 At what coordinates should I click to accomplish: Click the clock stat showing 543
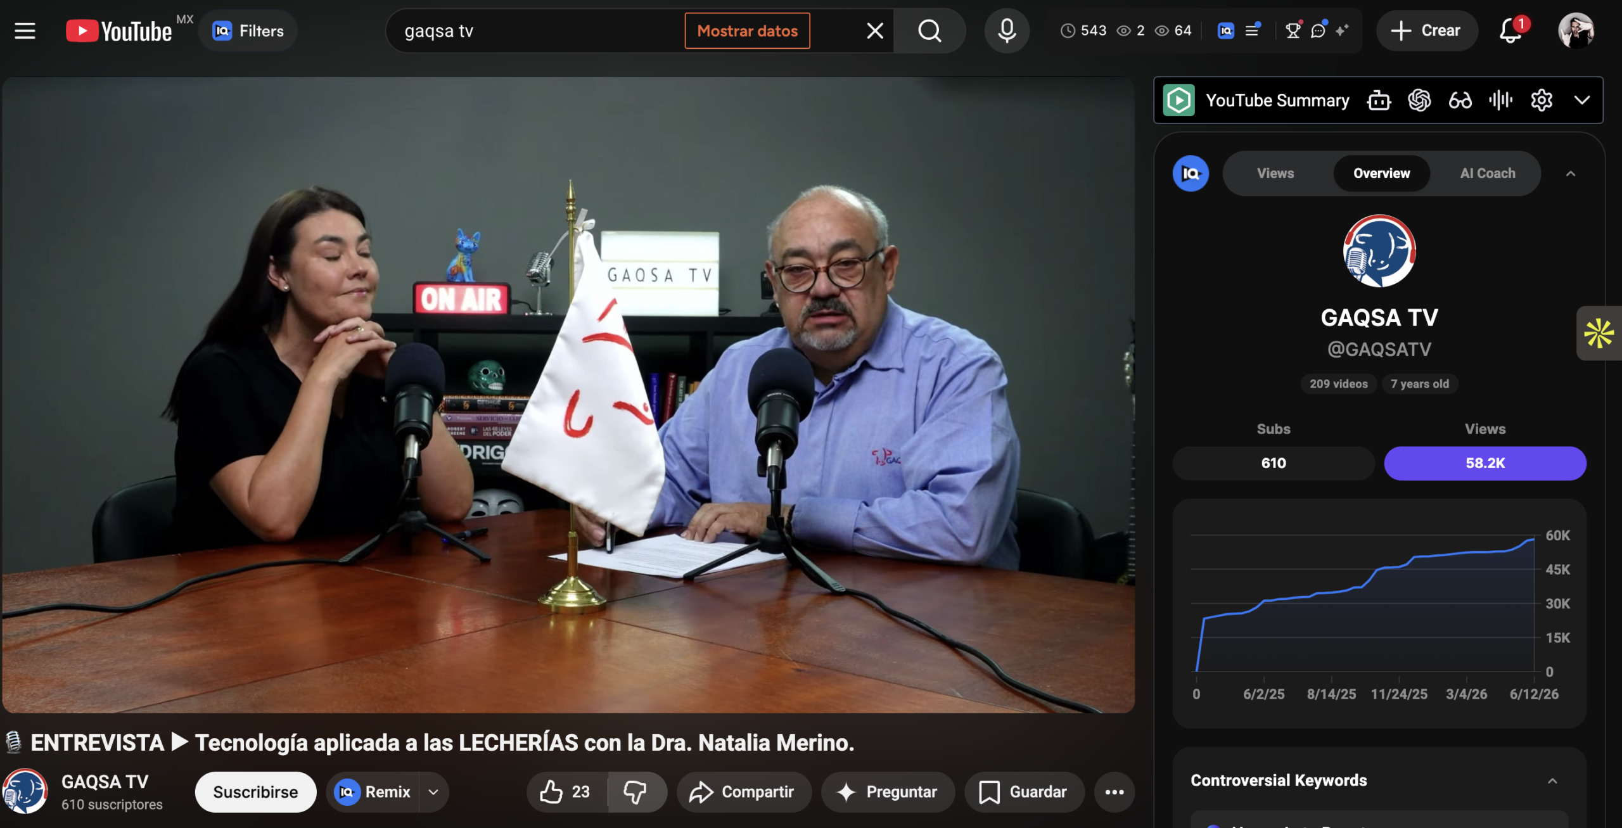(x=1083, y=30)
